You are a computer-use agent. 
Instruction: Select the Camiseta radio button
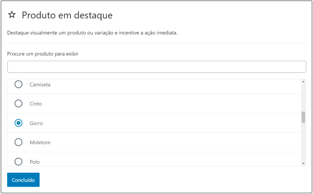[18, 85]
